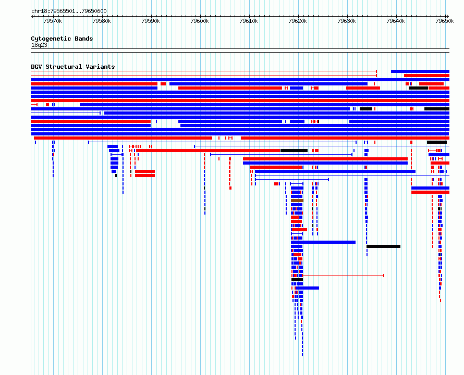The height and width of the screenshot is (375, 464).
Task: Click the blue variant spanning 79619k to 79631k
Action: tap(323, 242)
